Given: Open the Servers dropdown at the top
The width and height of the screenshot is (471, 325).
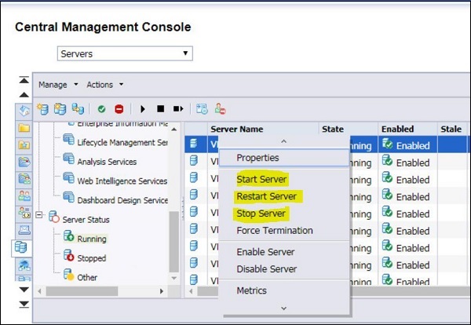Looking at the screenshot, I should coord(126,53).
